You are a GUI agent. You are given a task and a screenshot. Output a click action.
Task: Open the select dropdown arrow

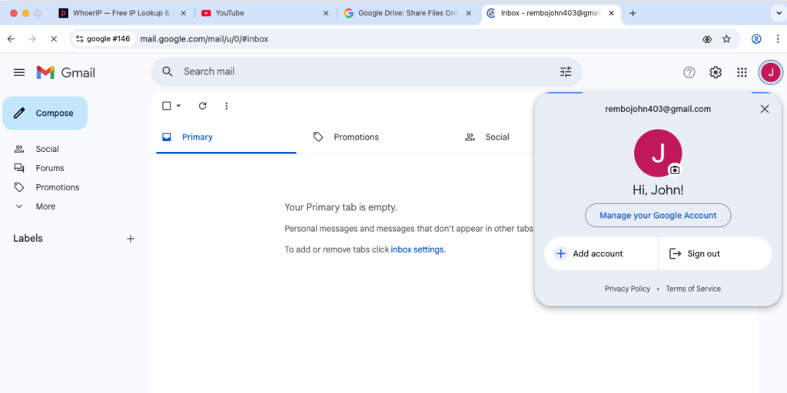click(178, 106)
